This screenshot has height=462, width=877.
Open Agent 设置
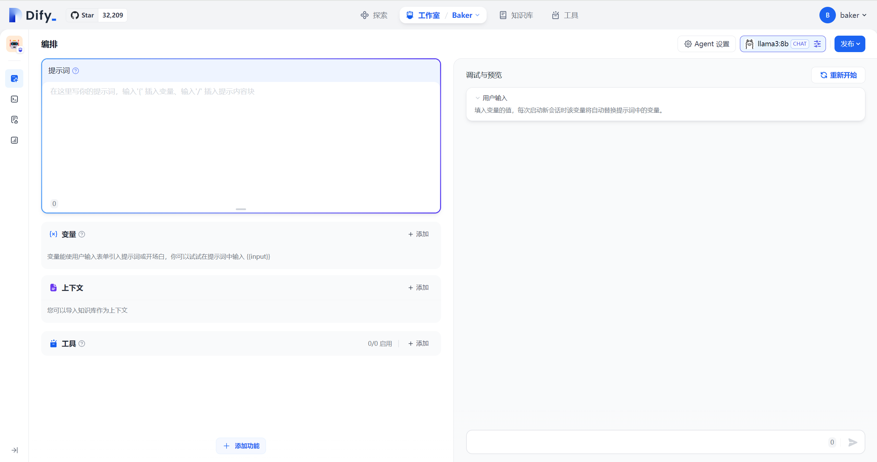(707, 44)
